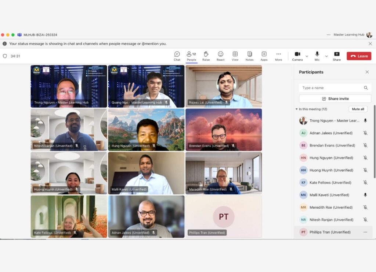Screen dimensions: 376x272
Task: Select Nitesh Ranjan video tile
Action: click(x=69, y=130)
